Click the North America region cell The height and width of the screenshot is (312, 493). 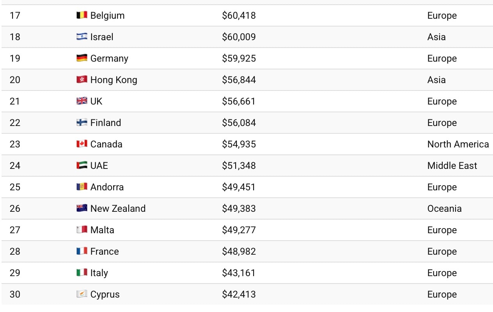(x=458, y=144)
